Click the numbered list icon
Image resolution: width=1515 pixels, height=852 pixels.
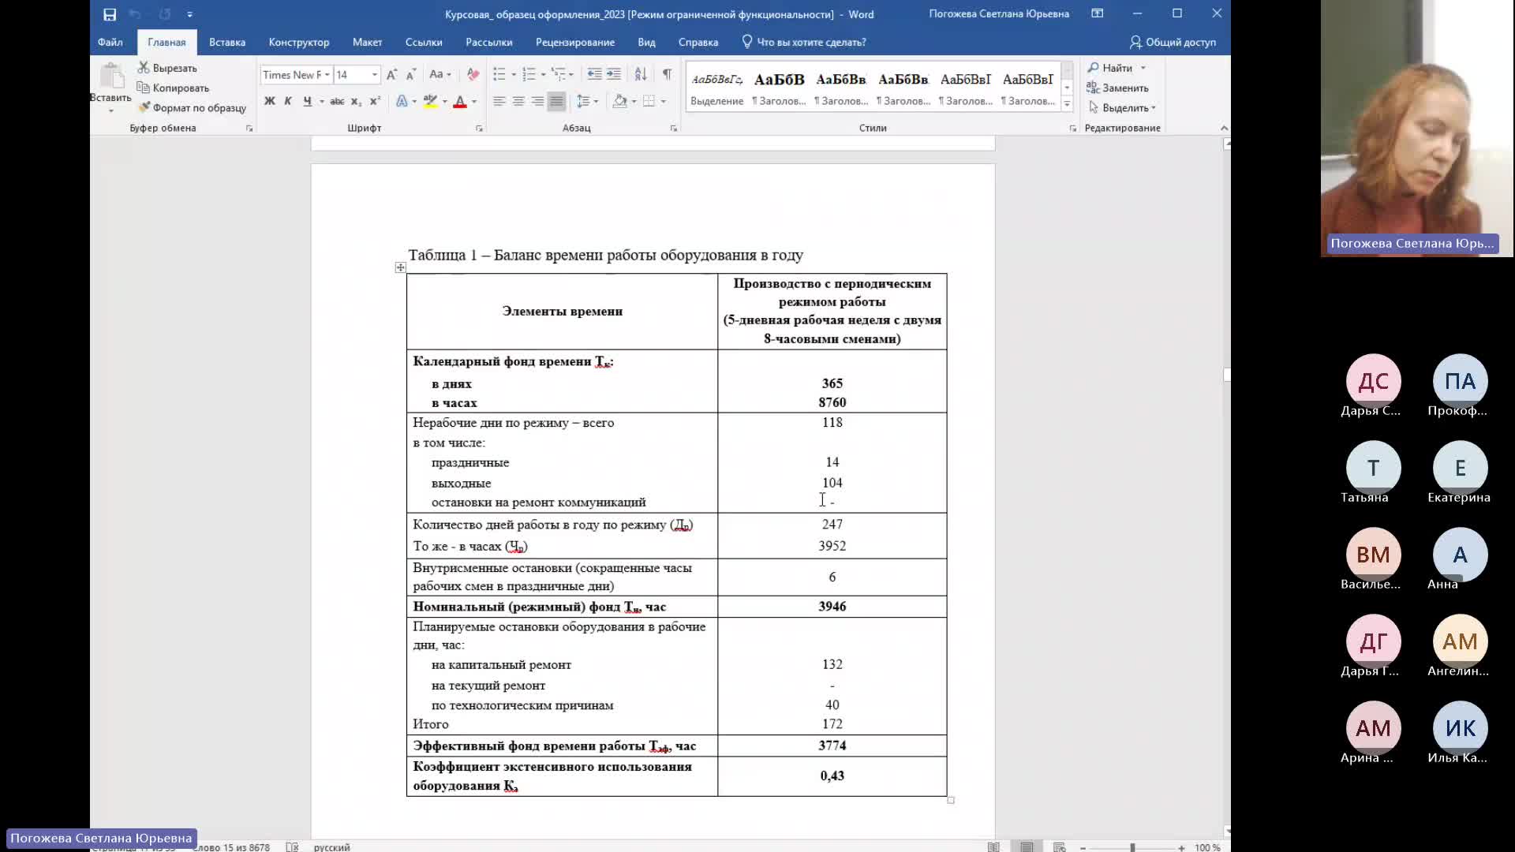[529, 74]
